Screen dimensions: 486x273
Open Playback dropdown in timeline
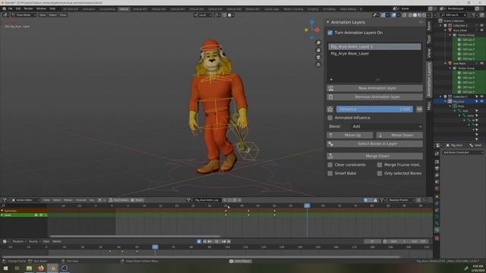pos(19,241)
